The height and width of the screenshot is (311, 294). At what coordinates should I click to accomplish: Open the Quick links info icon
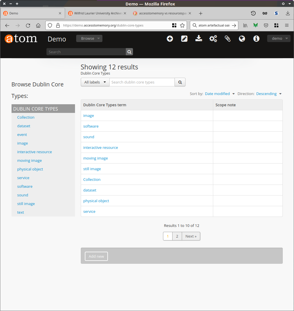point(256,39)
